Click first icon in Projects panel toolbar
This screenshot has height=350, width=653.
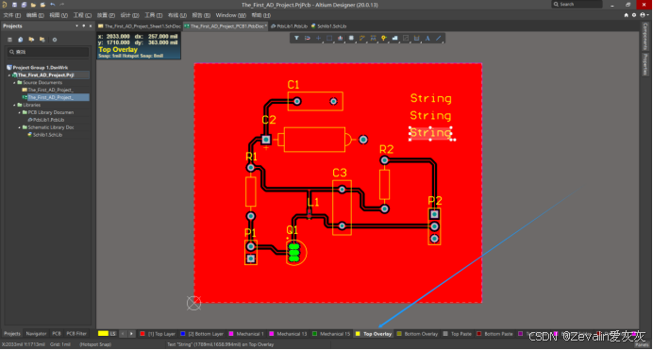click(x=9, y=40)
